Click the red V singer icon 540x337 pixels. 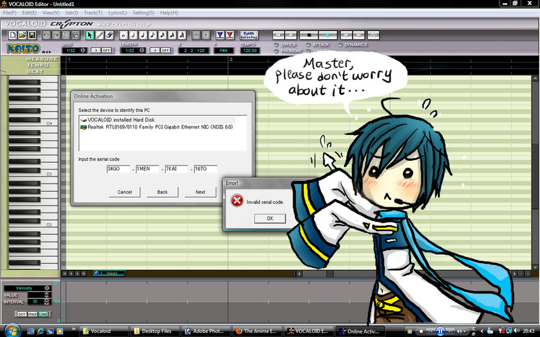[230, 35]
